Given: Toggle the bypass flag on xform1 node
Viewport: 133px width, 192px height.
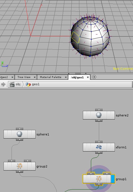Looking at the screenshot, I should (x=85, y=147).
